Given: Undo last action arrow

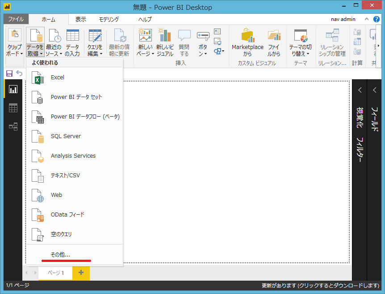Looking at the screenshot, I should 19,73.
